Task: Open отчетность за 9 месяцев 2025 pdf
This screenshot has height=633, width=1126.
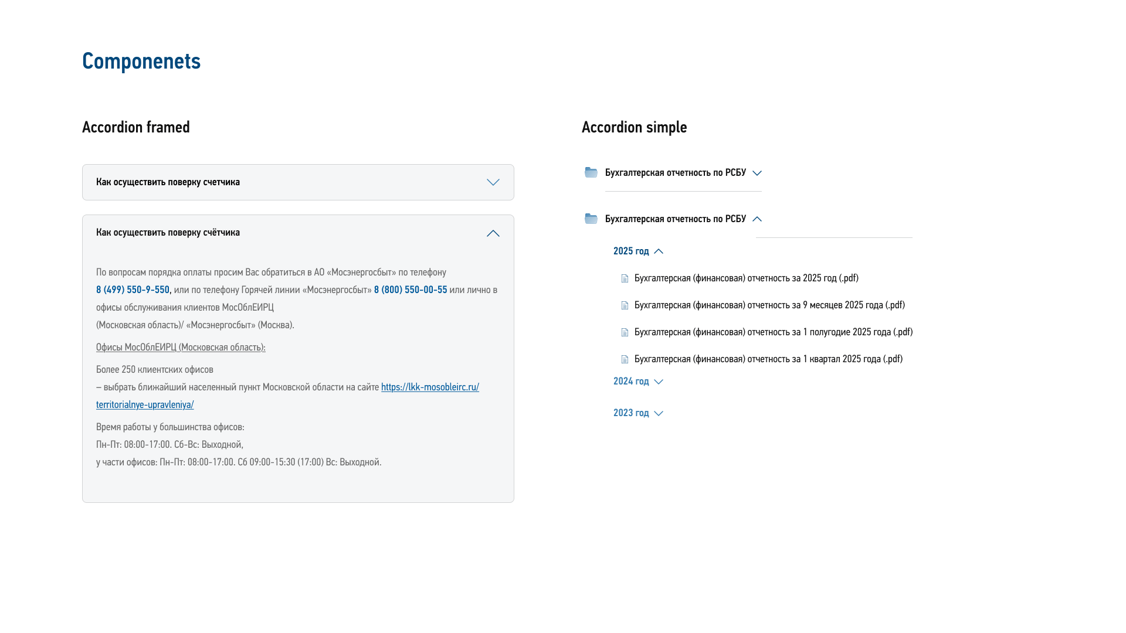Action: coord(769,305)
